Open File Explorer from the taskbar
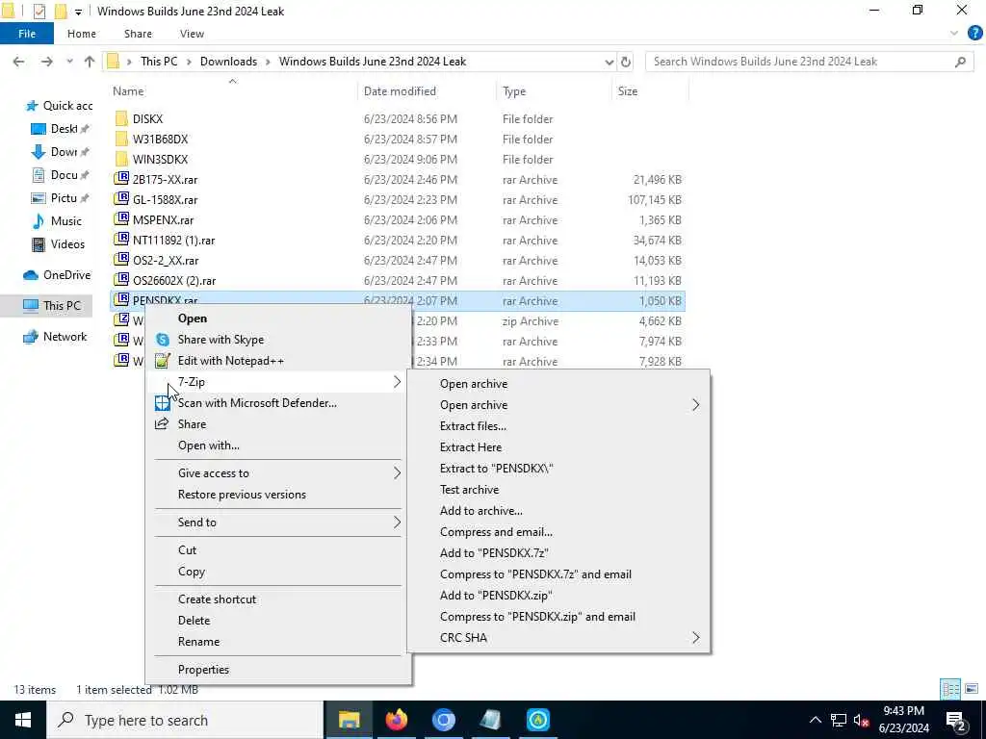This screenshot has width=986, height=739. (349, 720)
